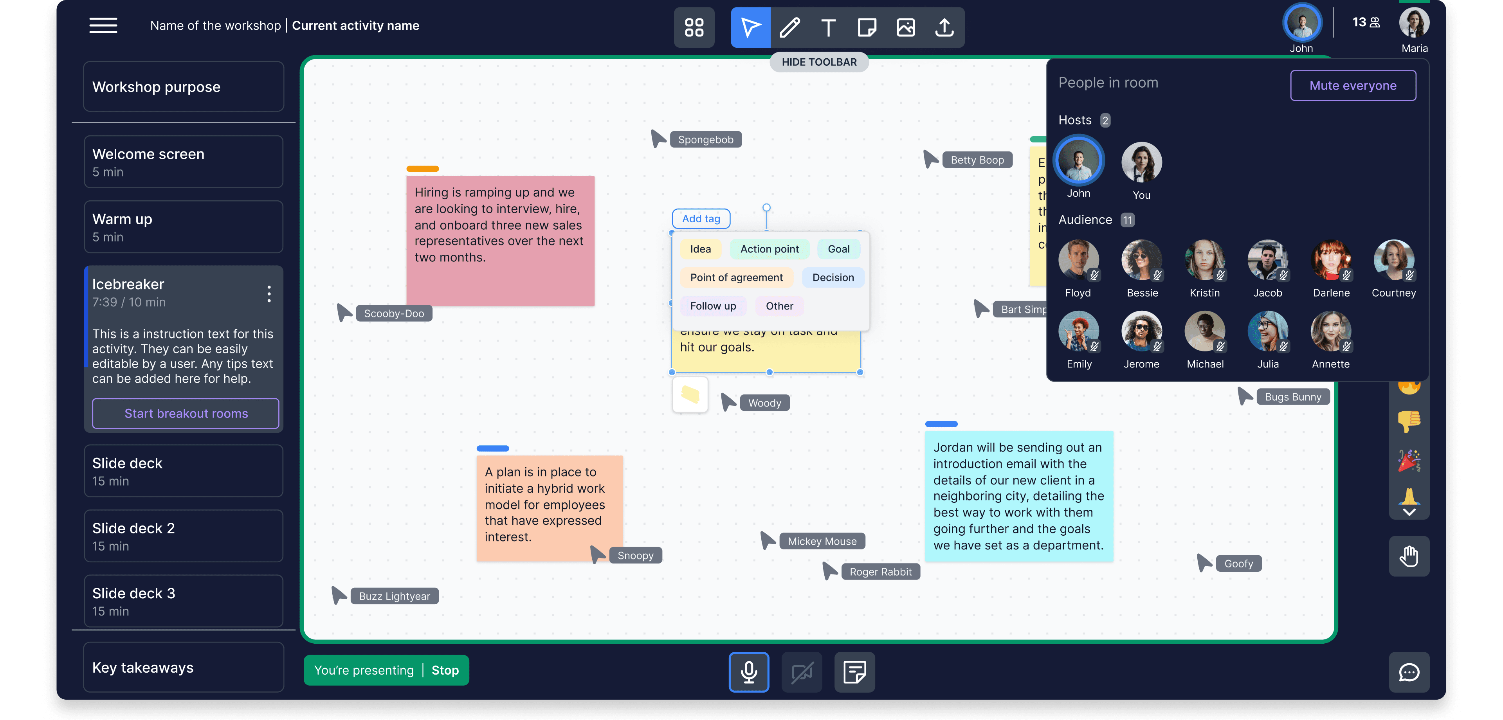Open the 13 participants count panel

coord(1366,23)
